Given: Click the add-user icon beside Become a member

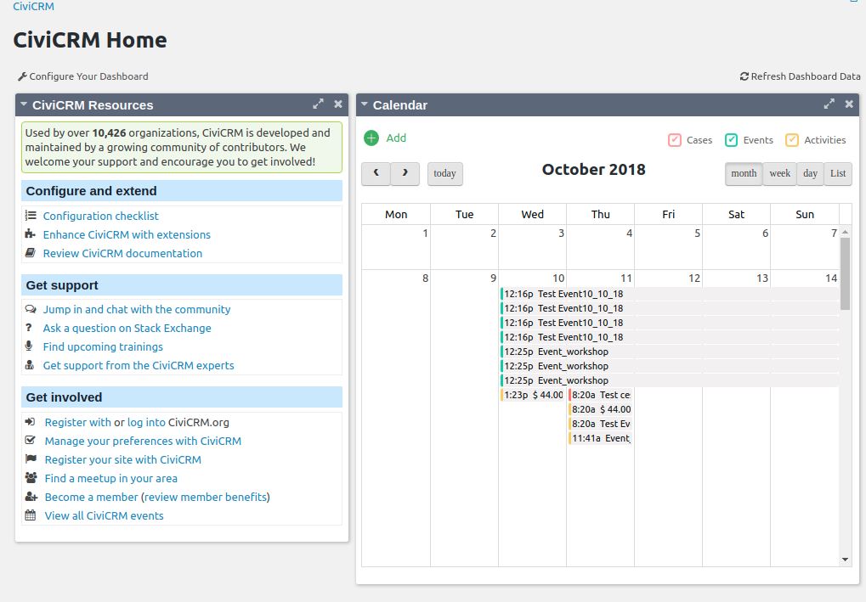Looking at the screenshot, I should click(31, 498).
